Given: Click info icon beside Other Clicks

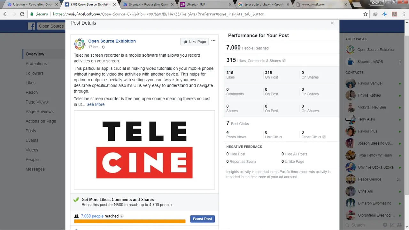Looking at the screenshot, I should pos(324,137).
